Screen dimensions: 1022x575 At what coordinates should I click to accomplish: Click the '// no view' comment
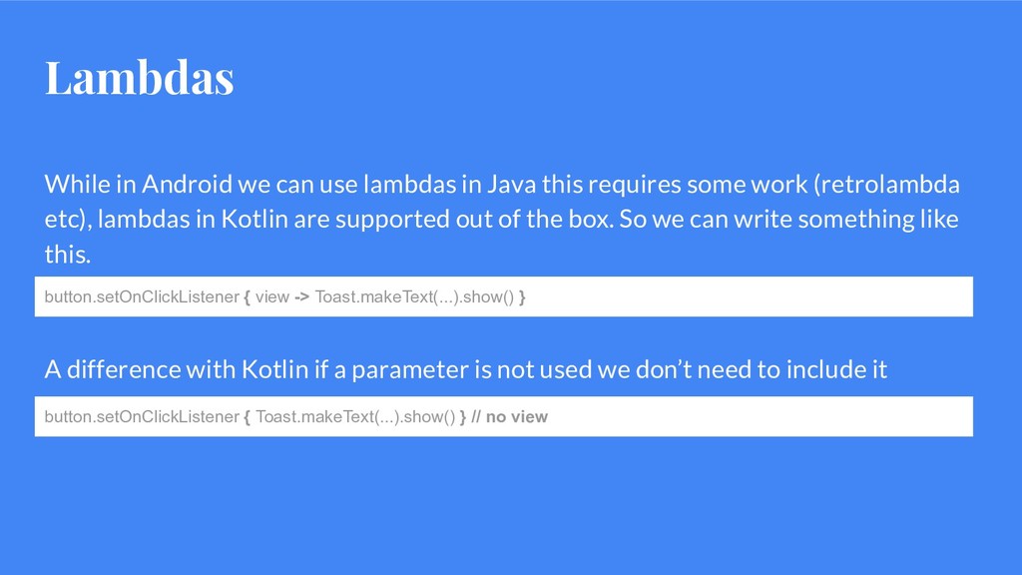click(510, 417)
